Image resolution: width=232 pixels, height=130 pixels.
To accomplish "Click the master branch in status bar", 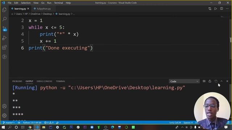I will (9, 122).
